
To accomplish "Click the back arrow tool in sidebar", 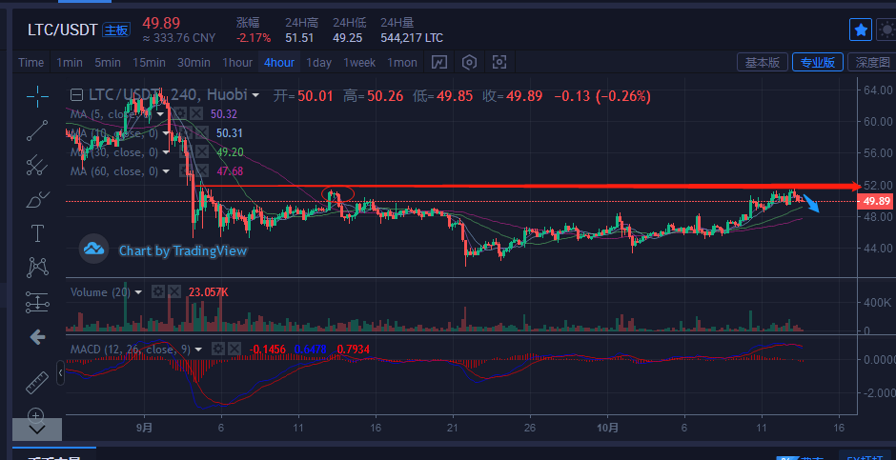I will point(37,337).
